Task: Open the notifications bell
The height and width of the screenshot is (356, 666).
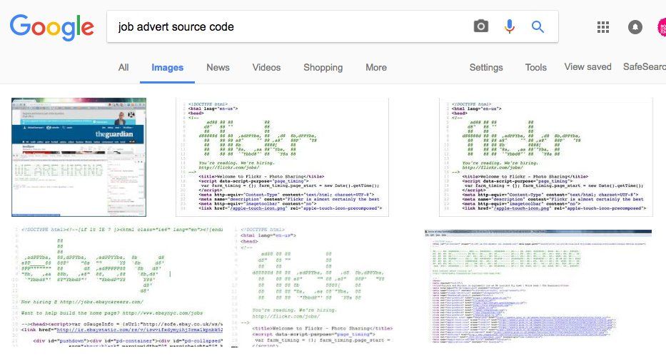Action: click(635, 27)
